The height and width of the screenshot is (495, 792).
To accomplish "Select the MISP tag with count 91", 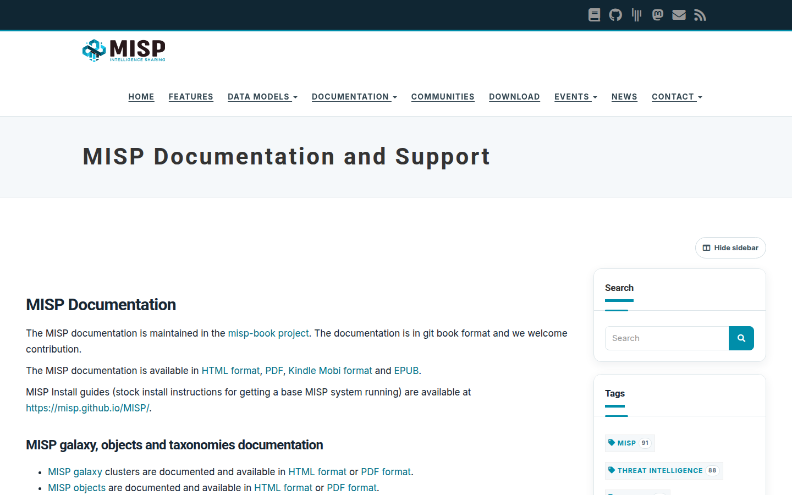I will tap(630, 443).
